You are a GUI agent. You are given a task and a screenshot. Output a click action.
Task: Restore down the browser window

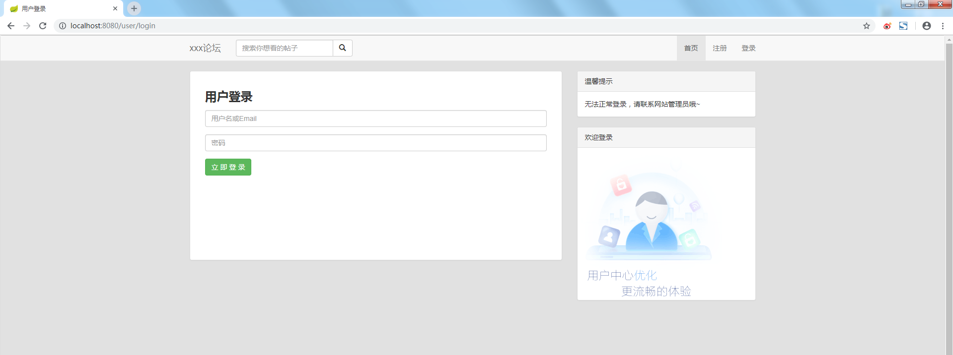(x=921, y=4)
